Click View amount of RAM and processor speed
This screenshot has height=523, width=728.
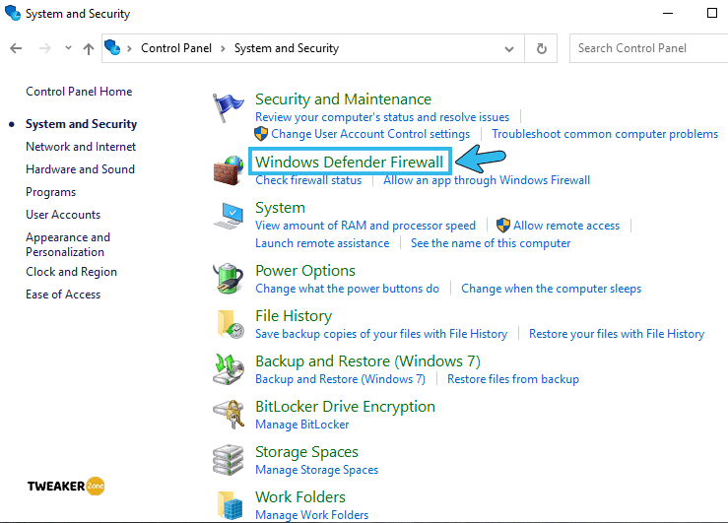click(365, 226)
